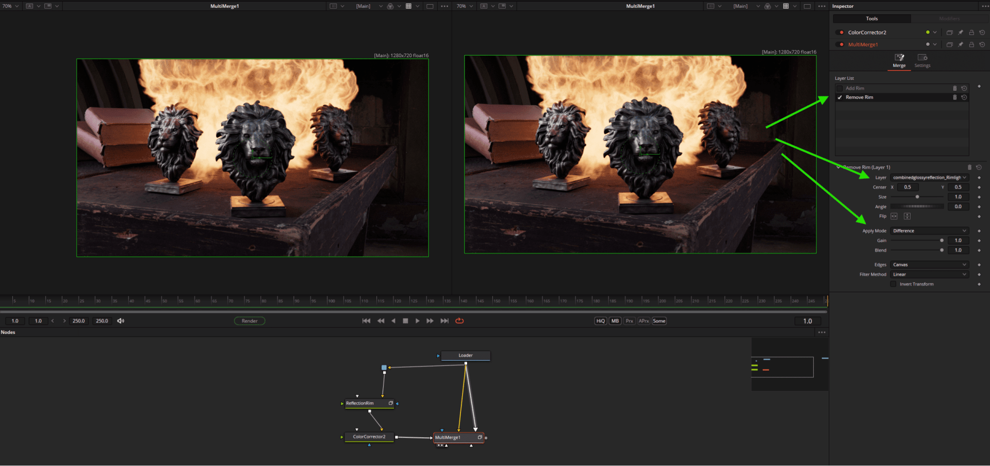
Task: Click the Render button
Action: point(250,321)
